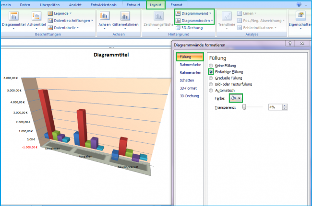Expand the Diagrammwand dropdown arrow
This screenshot has height=206, width=312.
[210, 13]
